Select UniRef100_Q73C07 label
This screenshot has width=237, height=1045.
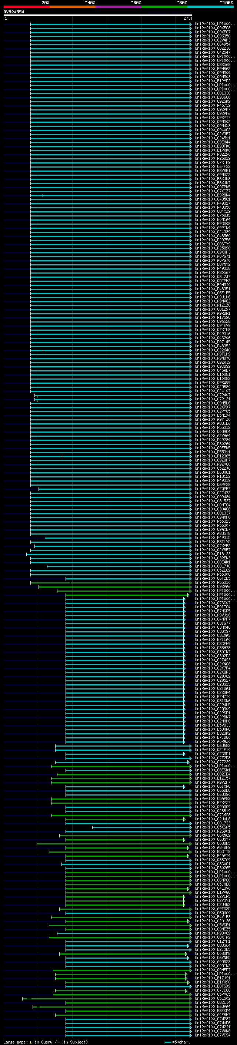click(x=213, y=603)
